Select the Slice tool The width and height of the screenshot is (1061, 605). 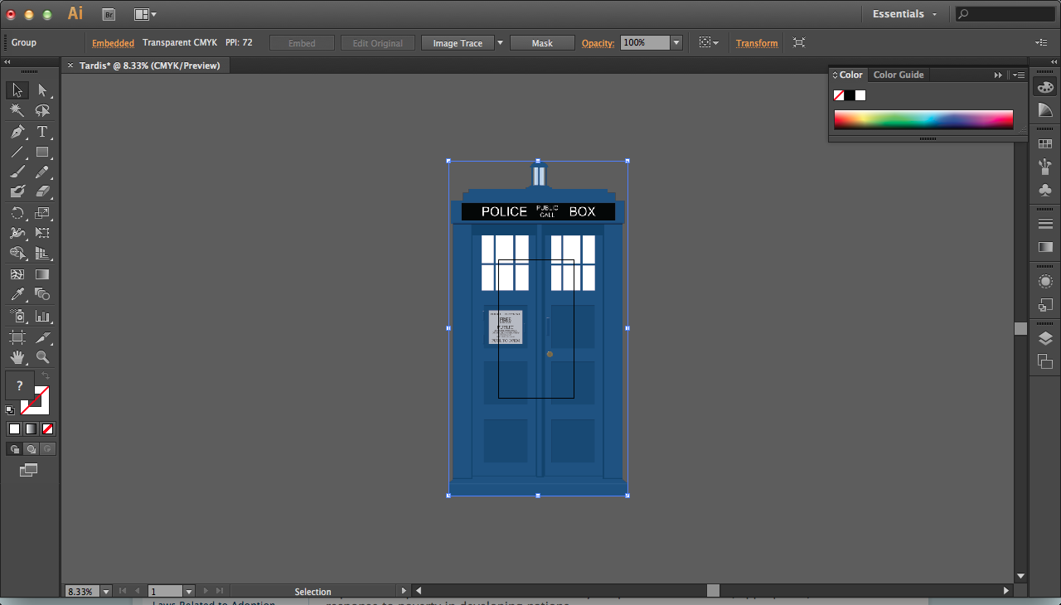(x=42, y=337)
